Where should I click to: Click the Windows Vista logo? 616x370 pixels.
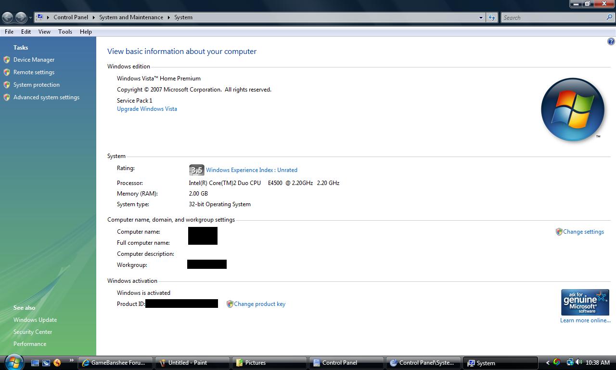coord(572,110)
